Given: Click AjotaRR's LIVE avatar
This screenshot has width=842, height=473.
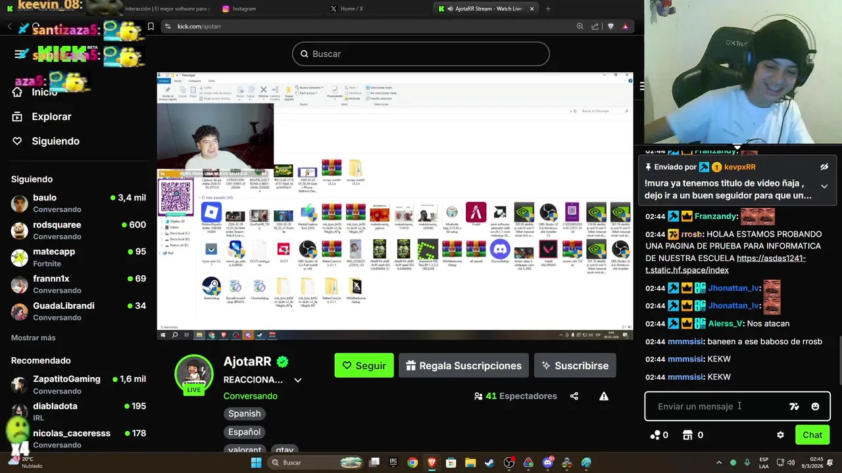Looking at the screenshot, I should [x=193, y=374].
